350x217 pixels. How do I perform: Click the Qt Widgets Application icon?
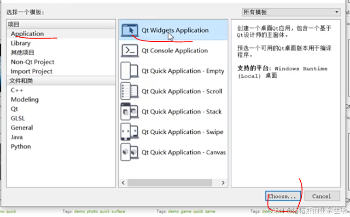(130, 30)
